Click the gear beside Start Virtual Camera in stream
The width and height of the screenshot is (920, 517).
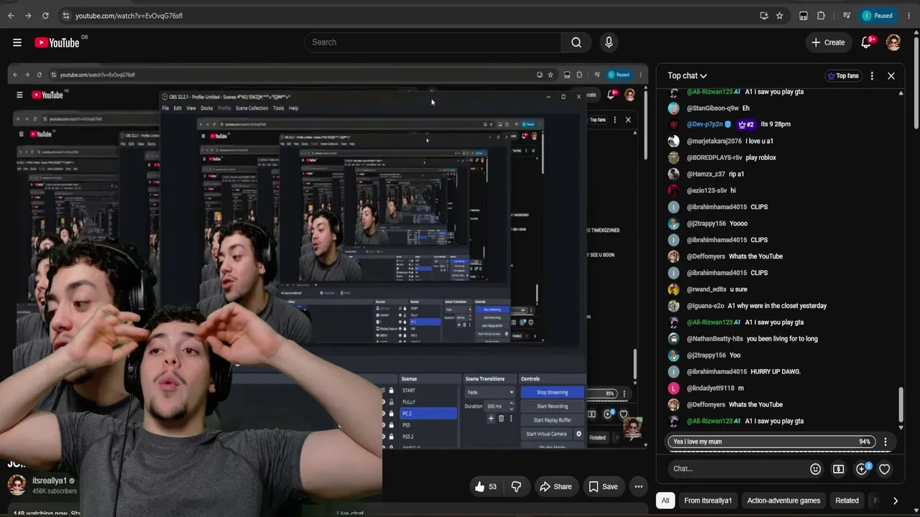579,434
